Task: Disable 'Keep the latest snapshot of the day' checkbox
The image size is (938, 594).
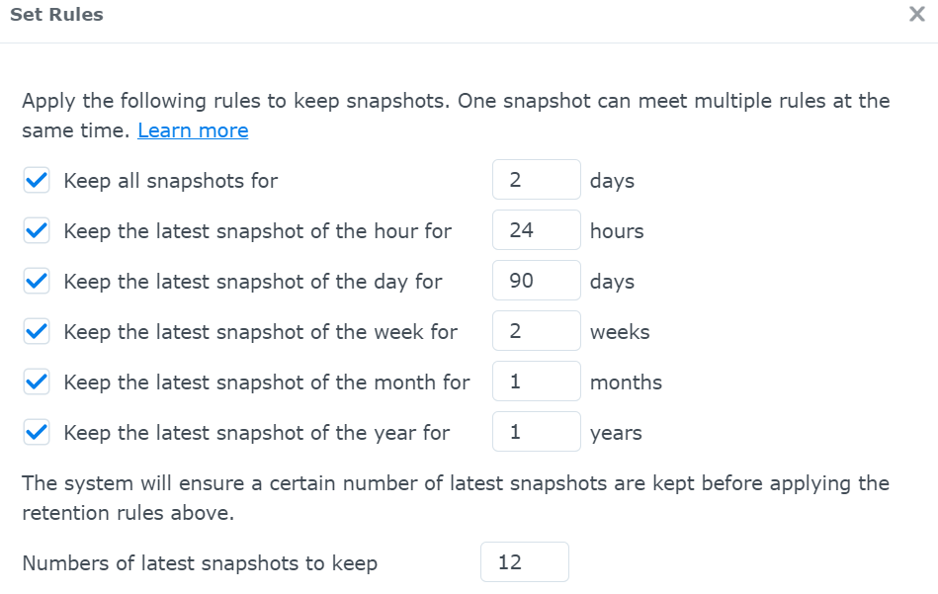Action: point(37,282)
